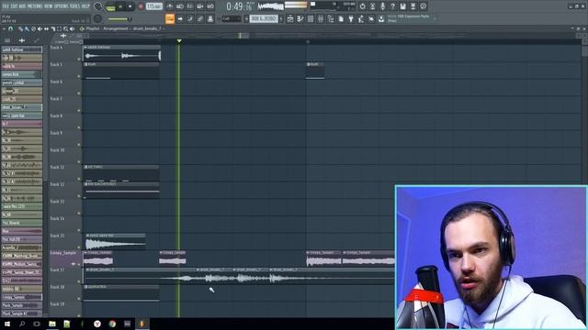Image resolution: width=588 pixels, height=330 pixels.
Task: Click the circular arrow icon in top toolbar
Action: coord(362,6)
